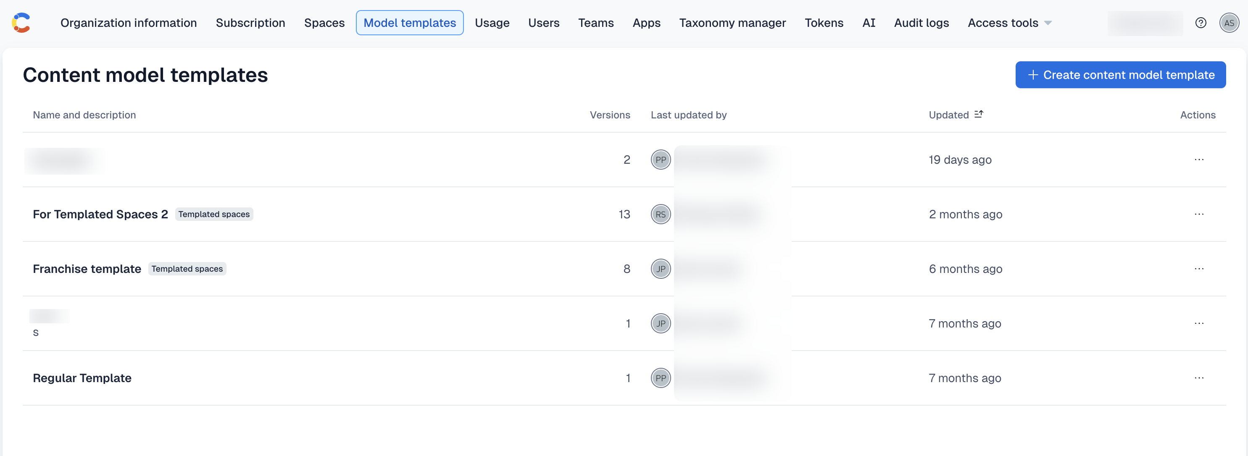This screenshot has width=1248, height=456.
Task: Click the RS avatar in For Templated Spaces 2 row
Action: 660,215
